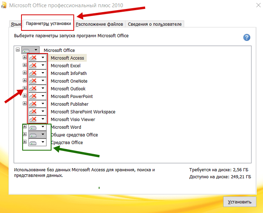263x213 pixels.
Task: Select the Microsoft Visio Viewer tree item
Action: pyautogui.click(x=73, y=120)
